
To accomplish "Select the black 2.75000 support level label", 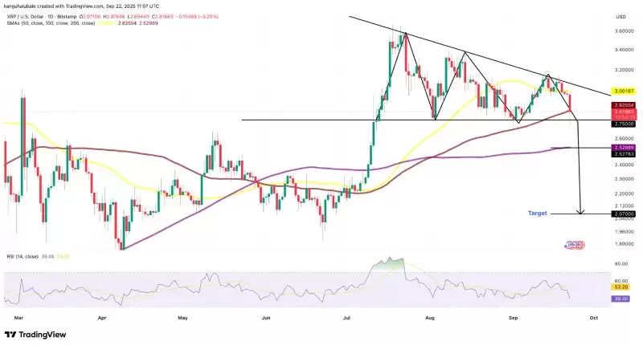I will pyautogui.click(x=624, y=124).
